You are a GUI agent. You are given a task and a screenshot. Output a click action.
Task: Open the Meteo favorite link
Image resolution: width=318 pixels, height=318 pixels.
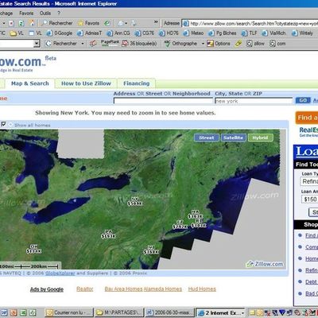193,33
